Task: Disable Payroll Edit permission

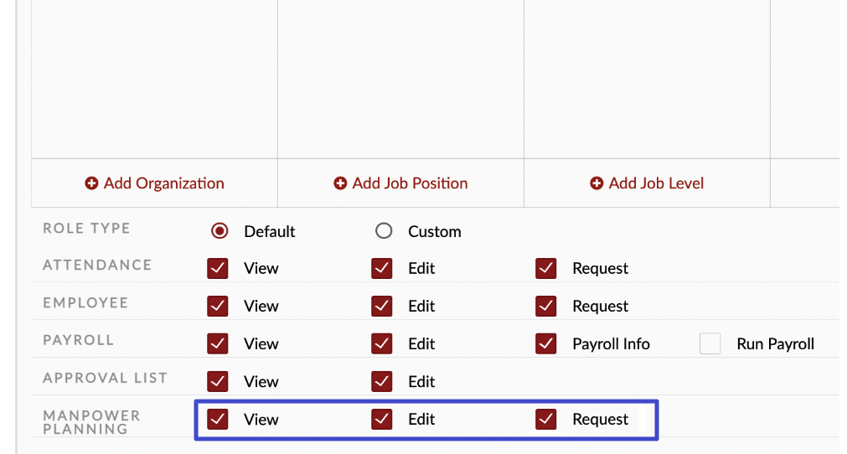Action: 382,343
